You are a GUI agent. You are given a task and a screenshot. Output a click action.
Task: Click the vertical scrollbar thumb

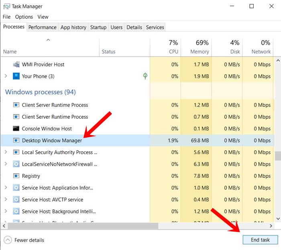[278, 156]
